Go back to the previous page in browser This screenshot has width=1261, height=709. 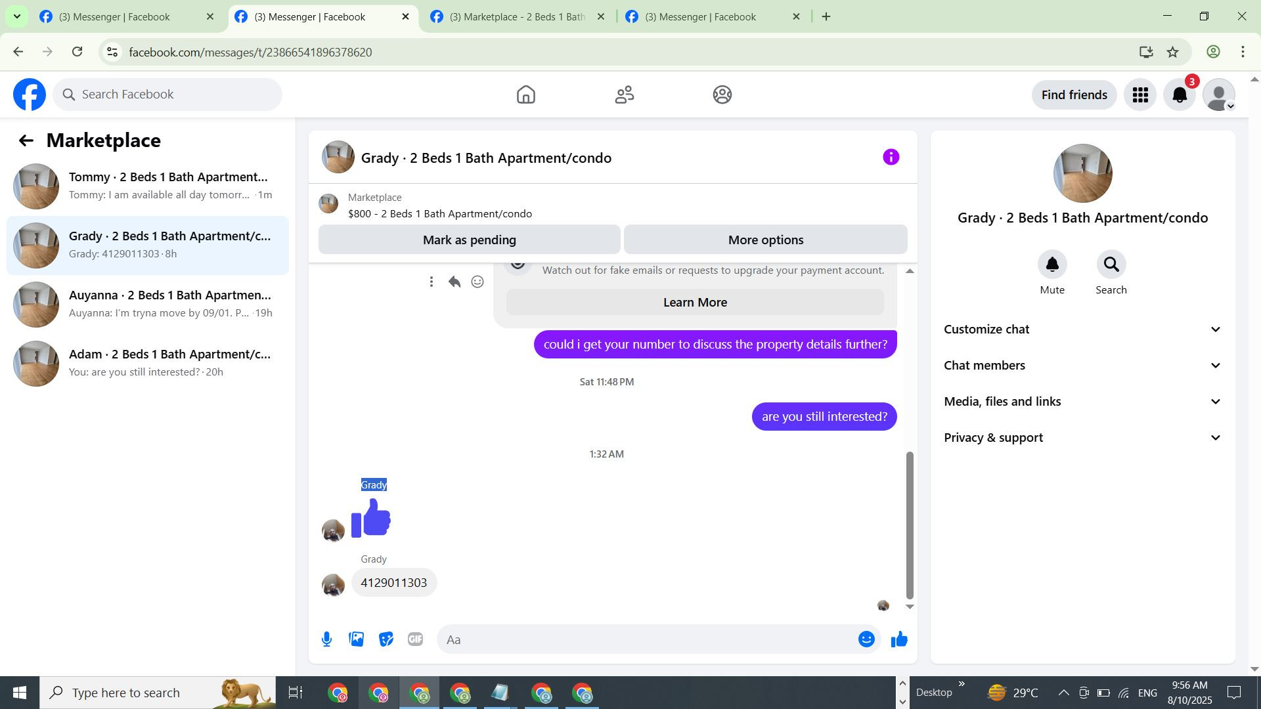tap(18, 52)
